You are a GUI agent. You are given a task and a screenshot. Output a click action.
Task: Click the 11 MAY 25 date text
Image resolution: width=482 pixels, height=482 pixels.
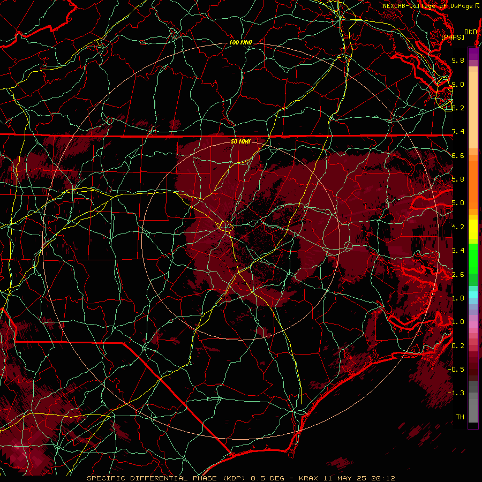pyautogui.click(x=344, y=478)
